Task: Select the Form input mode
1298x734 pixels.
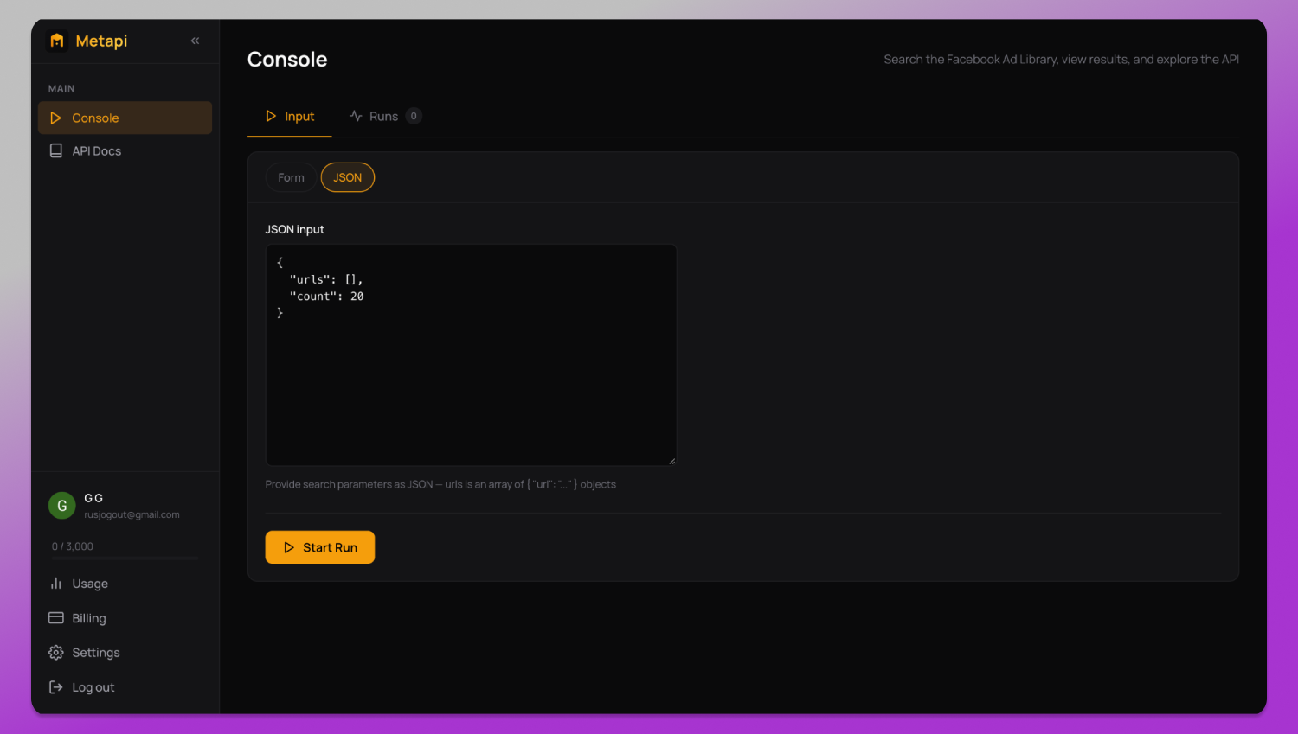Action: tap(291, 177)
